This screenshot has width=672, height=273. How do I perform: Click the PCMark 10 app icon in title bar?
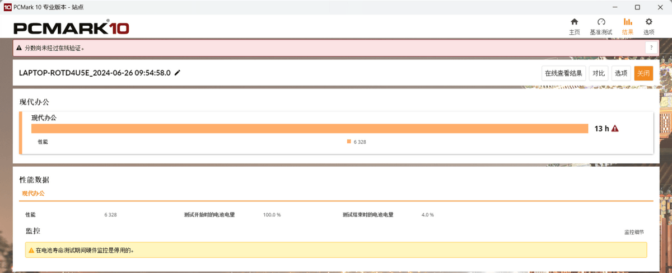click(x=8, y=7)
